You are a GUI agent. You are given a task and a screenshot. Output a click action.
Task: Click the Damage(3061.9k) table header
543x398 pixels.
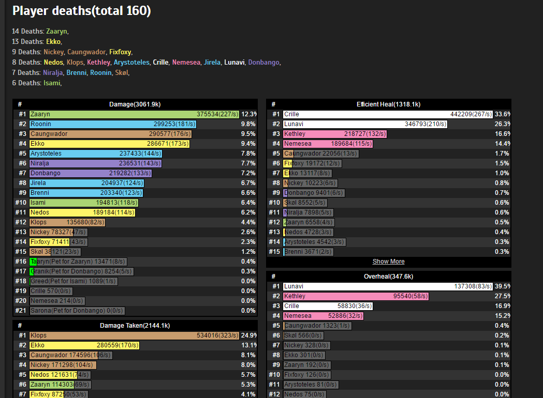135,104
